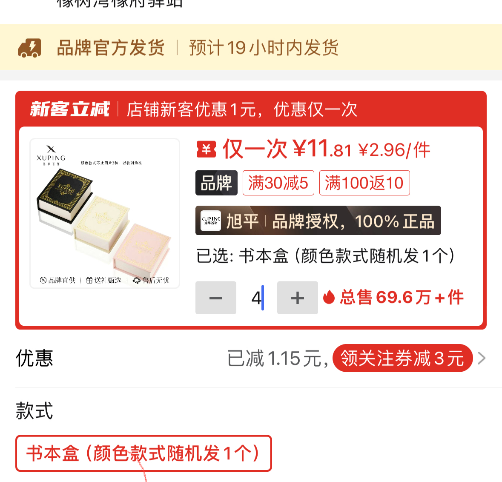Screen dimensions: 502x482
Task: Tap the 预计19小时内发货 delivery estimate
Action: (x=264, y=48)
